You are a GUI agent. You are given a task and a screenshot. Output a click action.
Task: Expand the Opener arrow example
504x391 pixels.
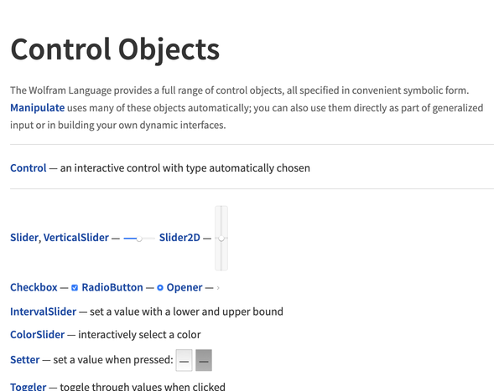(x=218, y=288)
